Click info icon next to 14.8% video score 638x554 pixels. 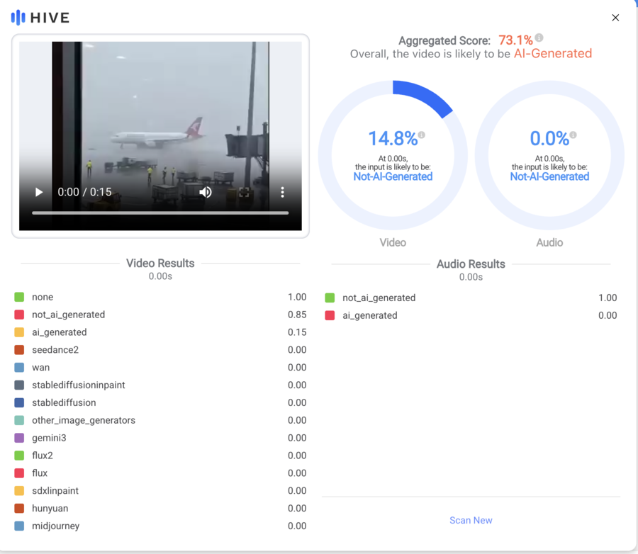pos(422,135)
